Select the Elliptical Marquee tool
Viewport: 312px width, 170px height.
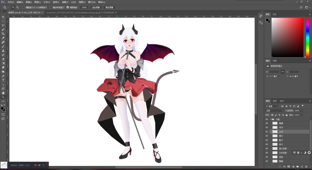(x=3, y=21)
